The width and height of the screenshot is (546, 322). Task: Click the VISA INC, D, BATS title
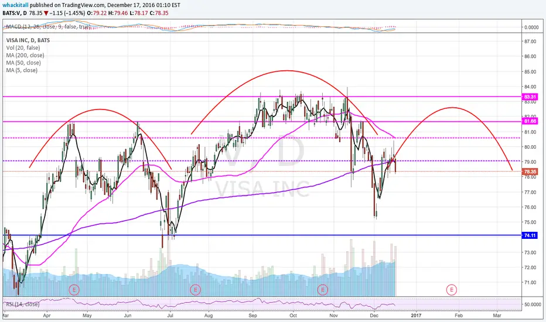coord(28,40)
